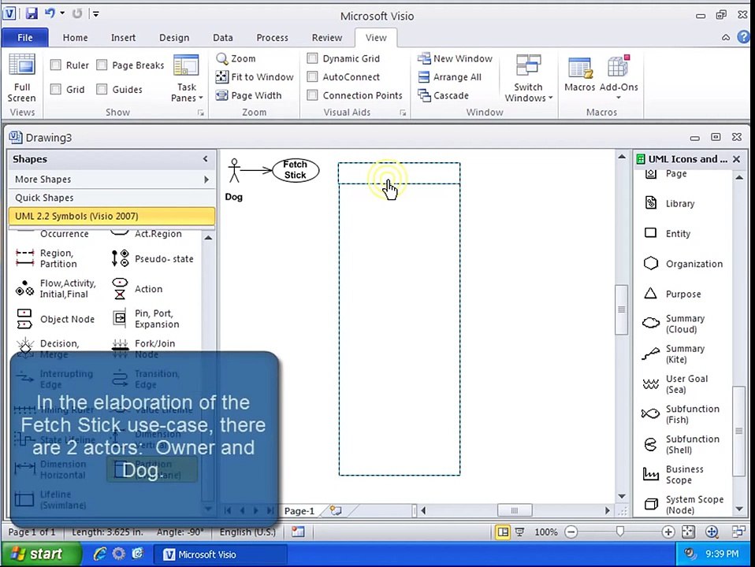755x567 pixels.
Task: Select Subfunction (Fish) shape
Action: tap(681, 414)
